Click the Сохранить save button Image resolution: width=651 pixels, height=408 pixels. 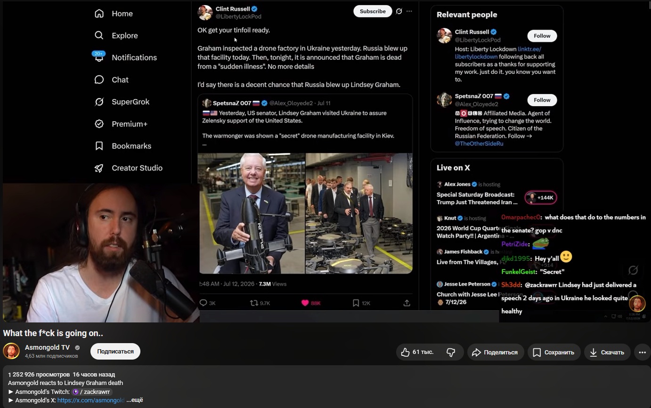(x=554, y=352)
